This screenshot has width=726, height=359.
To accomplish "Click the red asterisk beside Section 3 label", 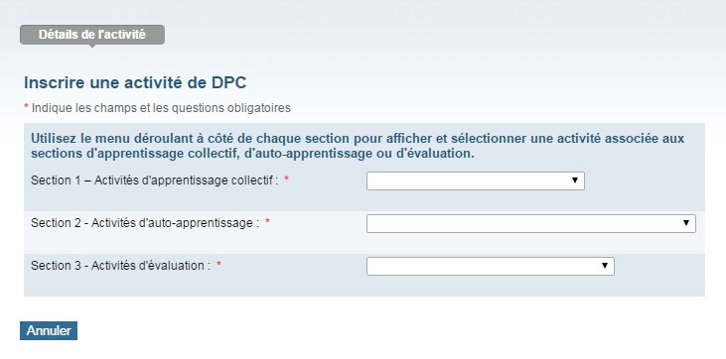I will tap(219, 264).
